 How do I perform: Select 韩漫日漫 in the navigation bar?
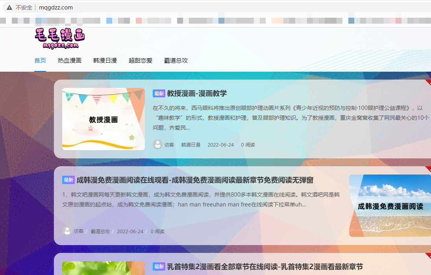pos(105,61)
